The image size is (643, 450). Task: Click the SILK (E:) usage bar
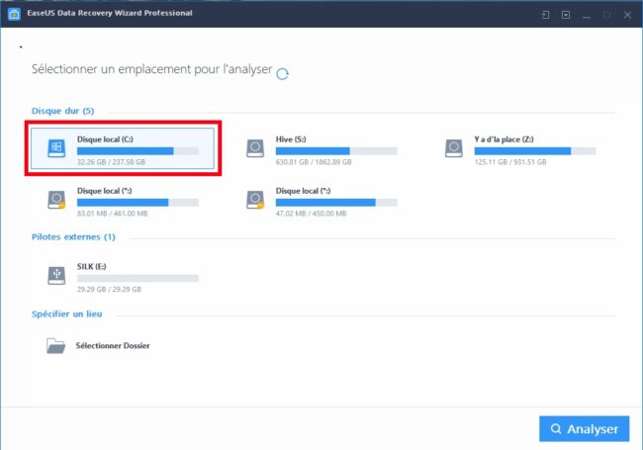point(138,278)
